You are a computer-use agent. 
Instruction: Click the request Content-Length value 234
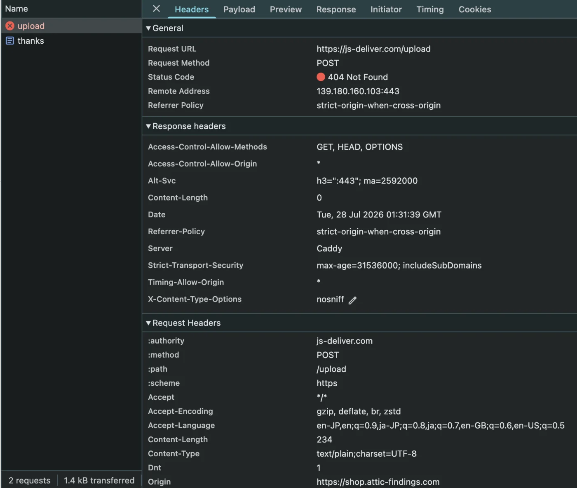tap(324, 440)
